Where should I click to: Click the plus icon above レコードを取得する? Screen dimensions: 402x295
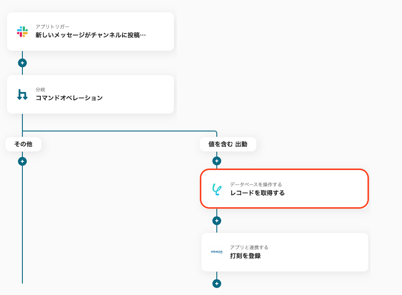pos(216,161)
